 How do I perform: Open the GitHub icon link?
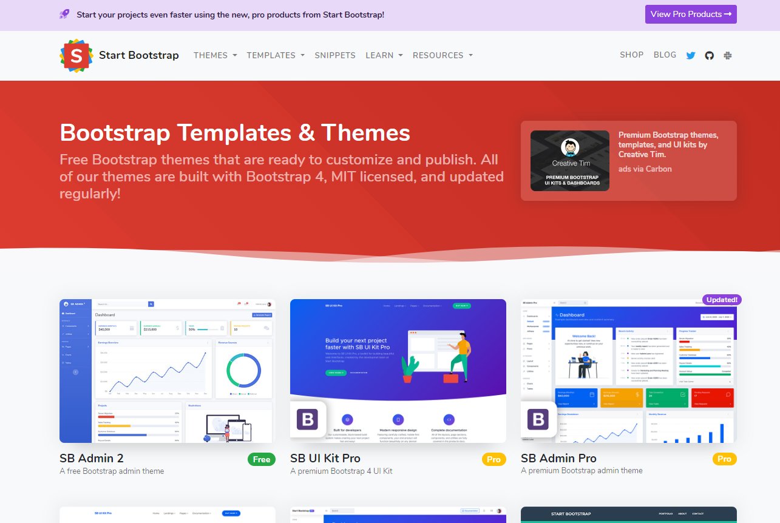pos(709,55)
